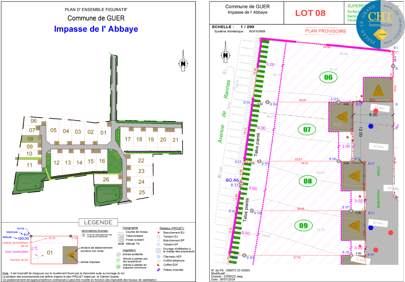
Task: Click the north arrow on the Lot 08 detail plan
Action: pos(225,55)
